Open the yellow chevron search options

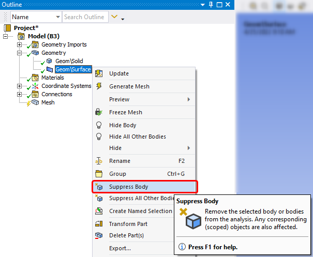tap(114, 17)
